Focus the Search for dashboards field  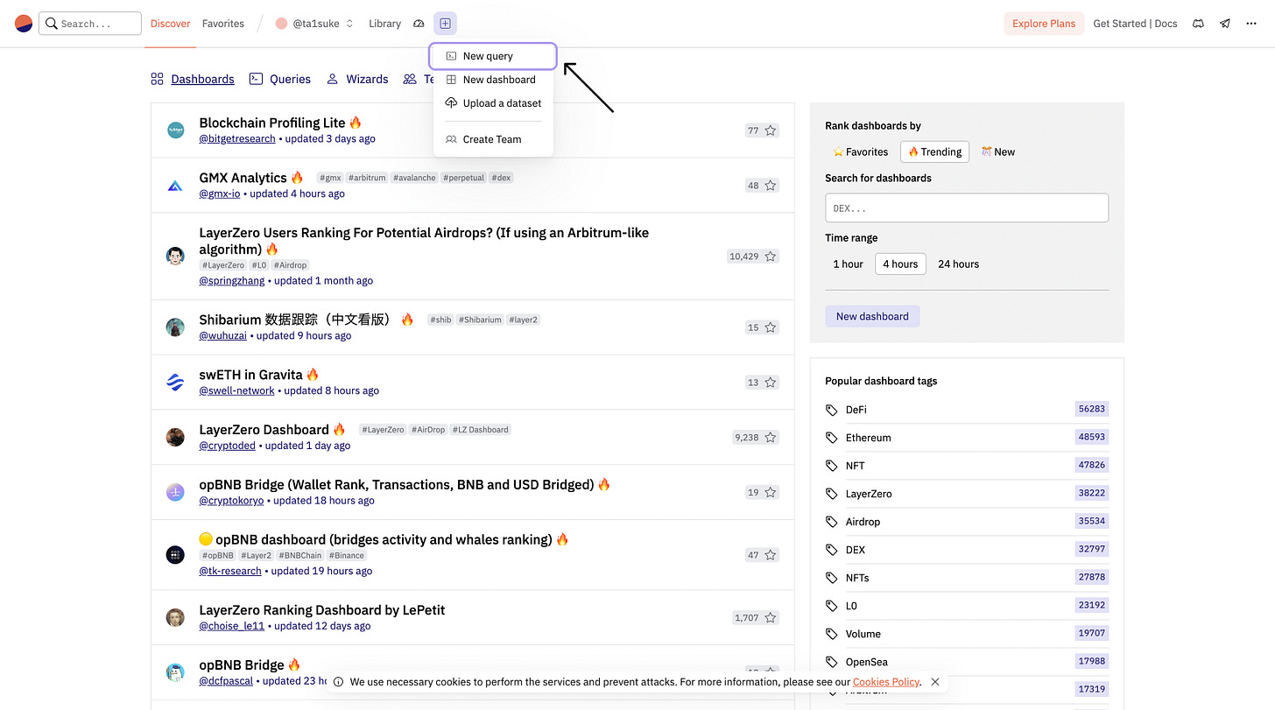click(x=967, y=207)
